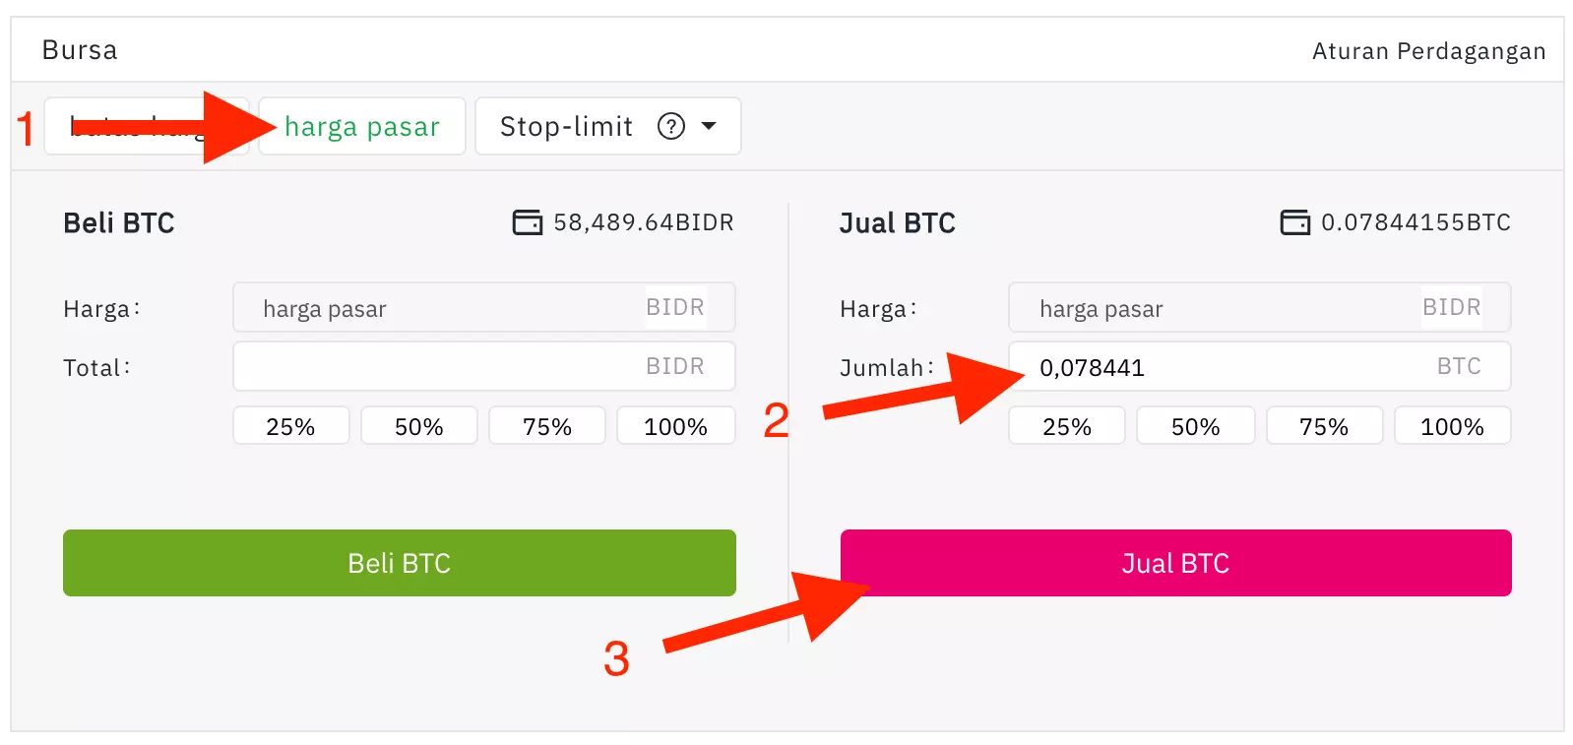Image resolution: width=1573 pixels, height=745 pixels.
Task: Select 75% on the Beli BTC side
Action: [x=546, y=425]
